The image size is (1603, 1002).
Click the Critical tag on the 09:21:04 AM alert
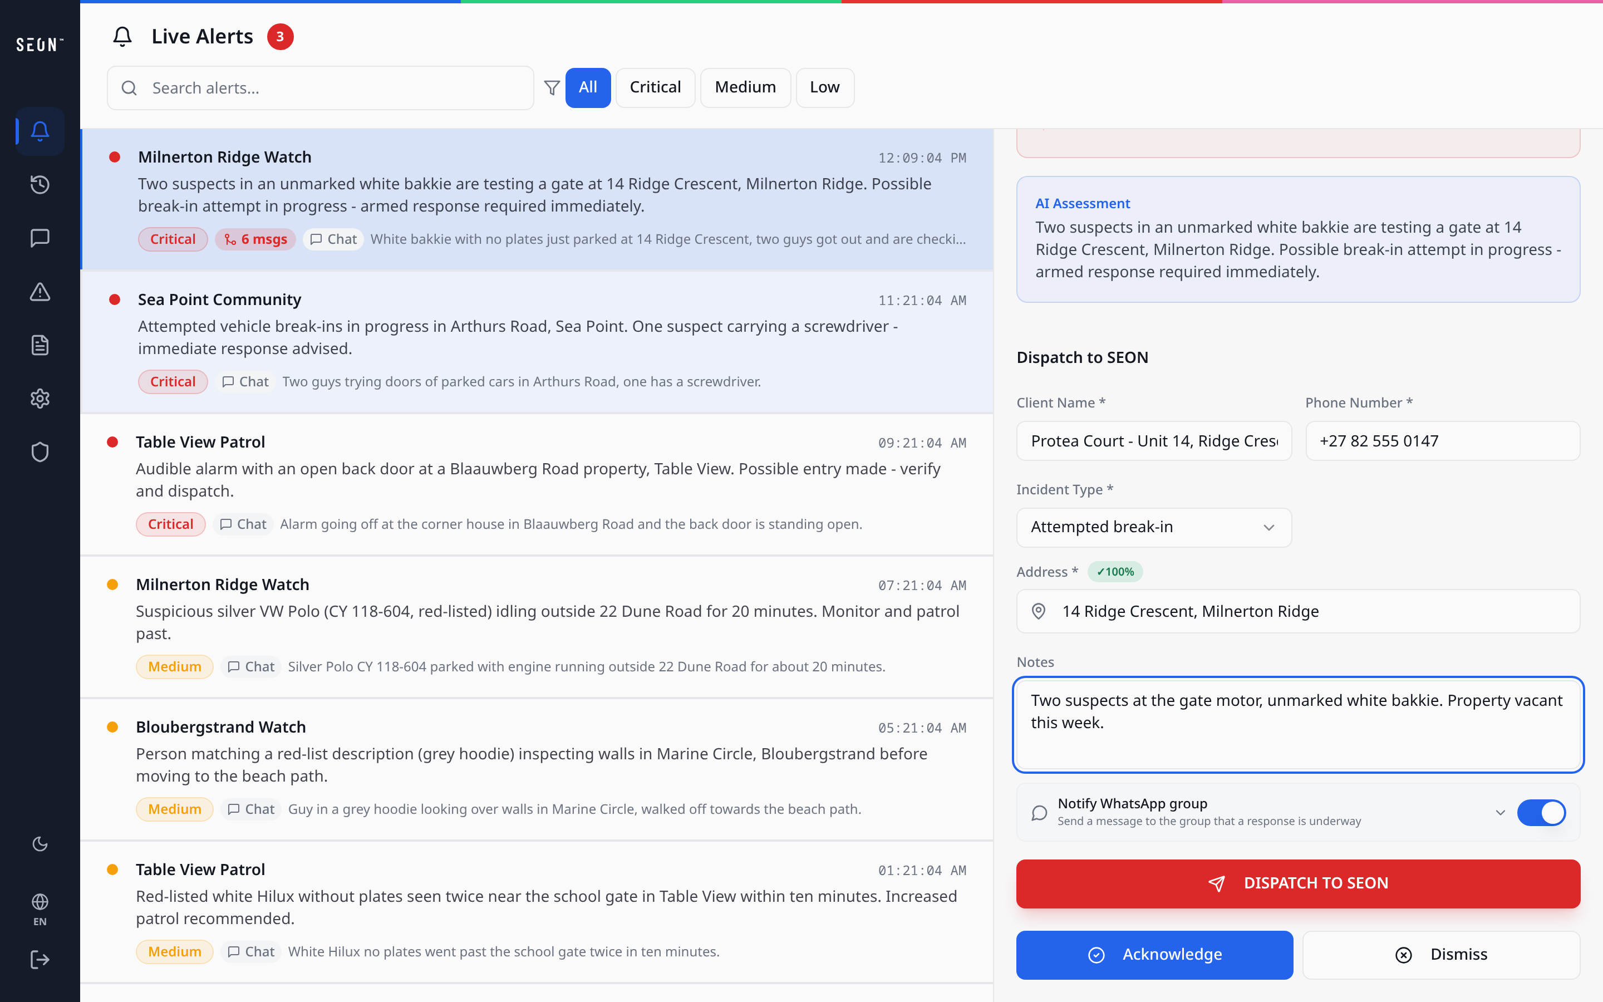pyautogui.click(x=171, y=524)
